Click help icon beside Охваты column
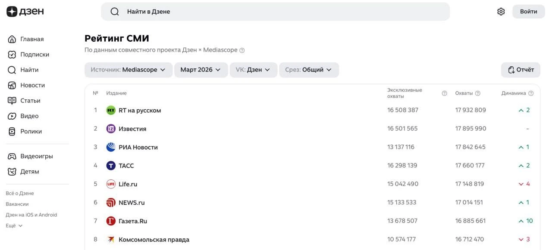The width and height of the screenshot is (552, 250). (x=478, y=93)
